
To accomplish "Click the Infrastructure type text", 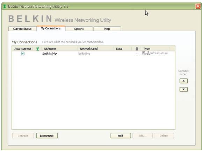I will (x=159, y=53).
